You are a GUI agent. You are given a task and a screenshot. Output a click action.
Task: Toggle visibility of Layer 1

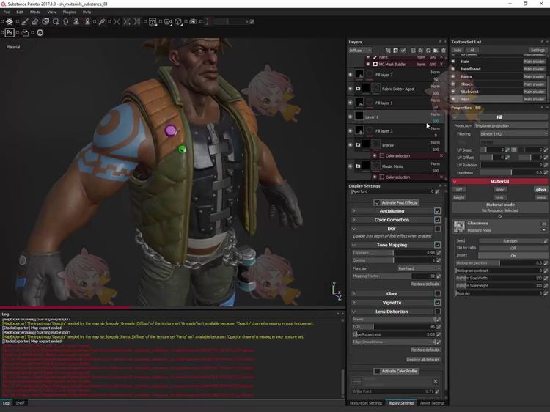[x=351, y=117]
